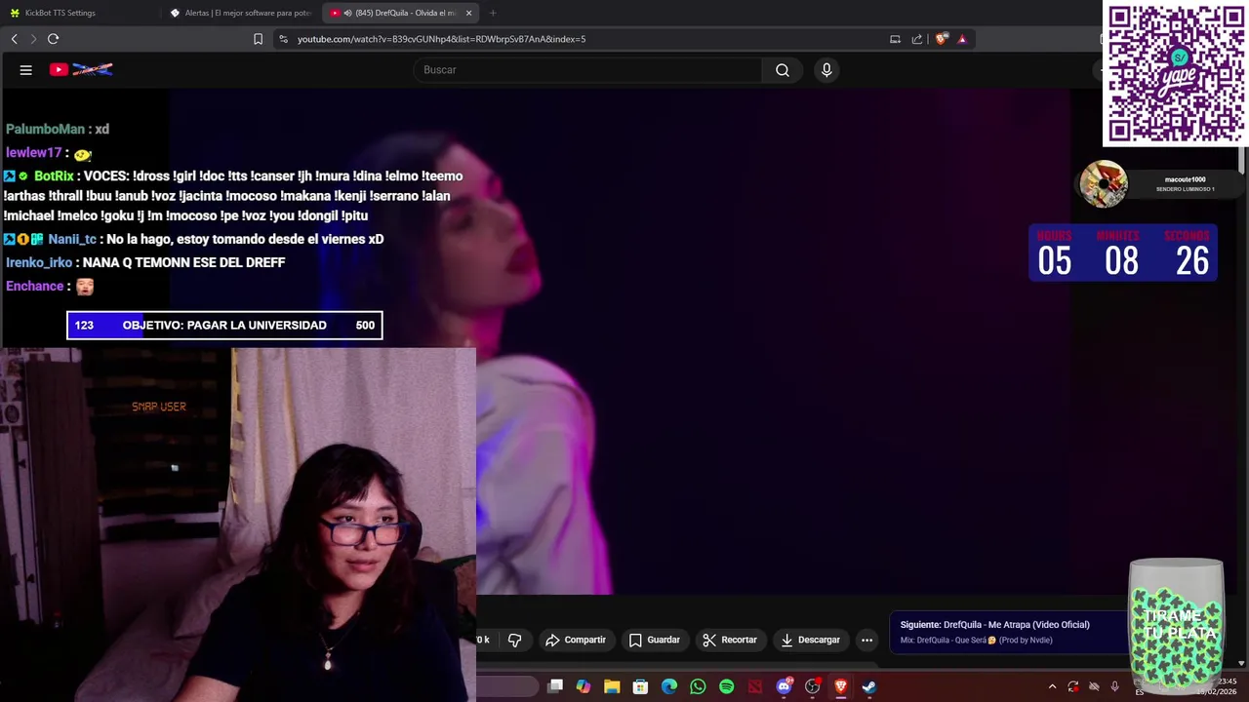This screenshot has width=1249, height=702.
Task: Open OBS Studio from taskbar
Action: point(812,686)
